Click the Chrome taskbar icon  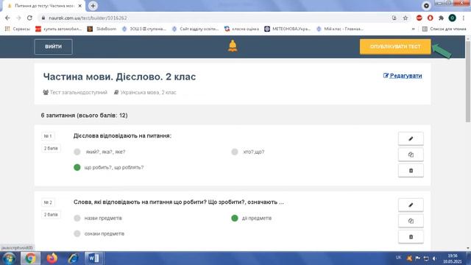pyautogui.click(x=30, y=258)
